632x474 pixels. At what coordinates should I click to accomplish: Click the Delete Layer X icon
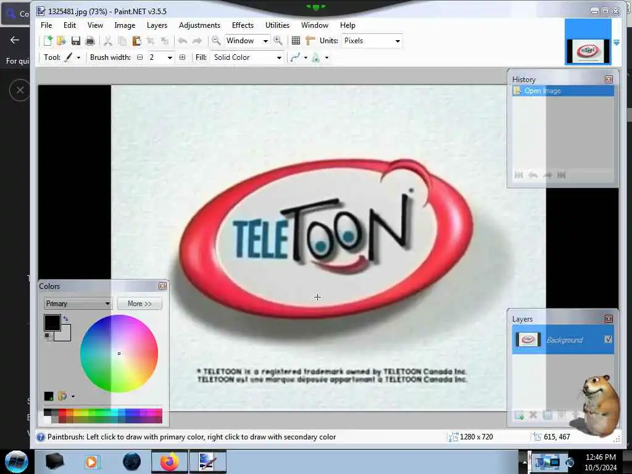click(533, 415)
